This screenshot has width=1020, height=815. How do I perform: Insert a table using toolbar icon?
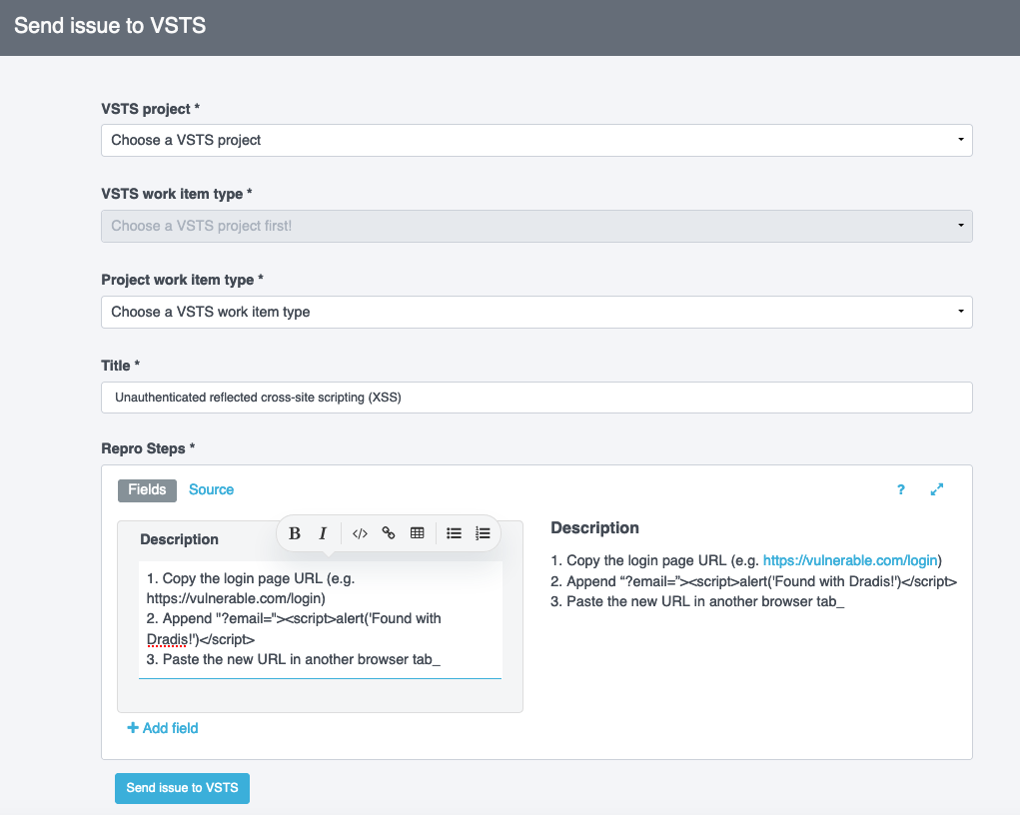coord(417,533)
